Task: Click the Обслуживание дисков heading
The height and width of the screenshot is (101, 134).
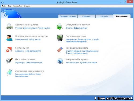Action: coord(27,25)
